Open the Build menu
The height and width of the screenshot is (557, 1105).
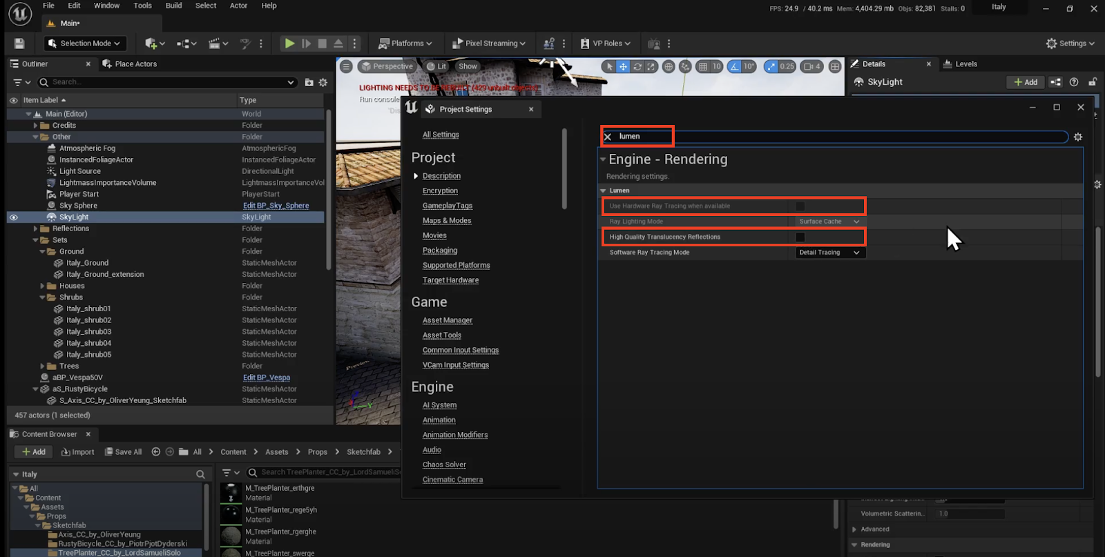click(x=173, y=6)
